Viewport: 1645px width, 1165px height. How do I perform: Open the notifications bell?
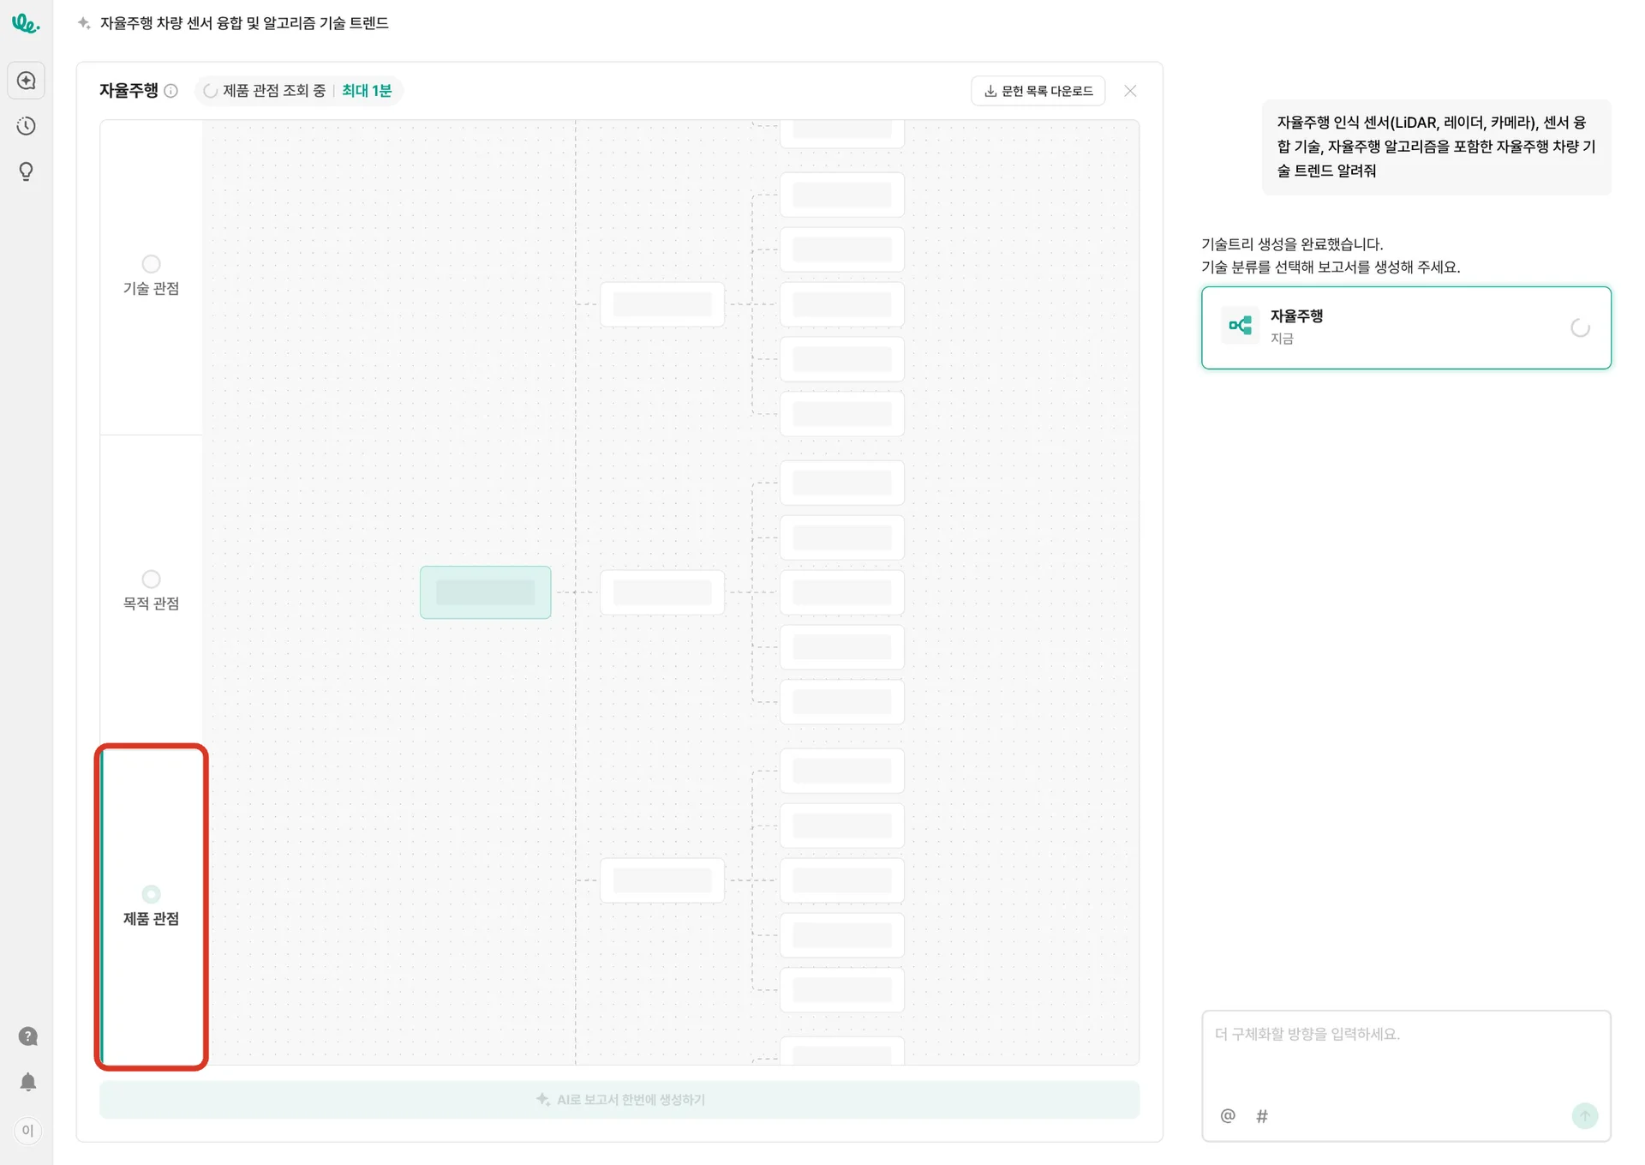pos(27,1082)
